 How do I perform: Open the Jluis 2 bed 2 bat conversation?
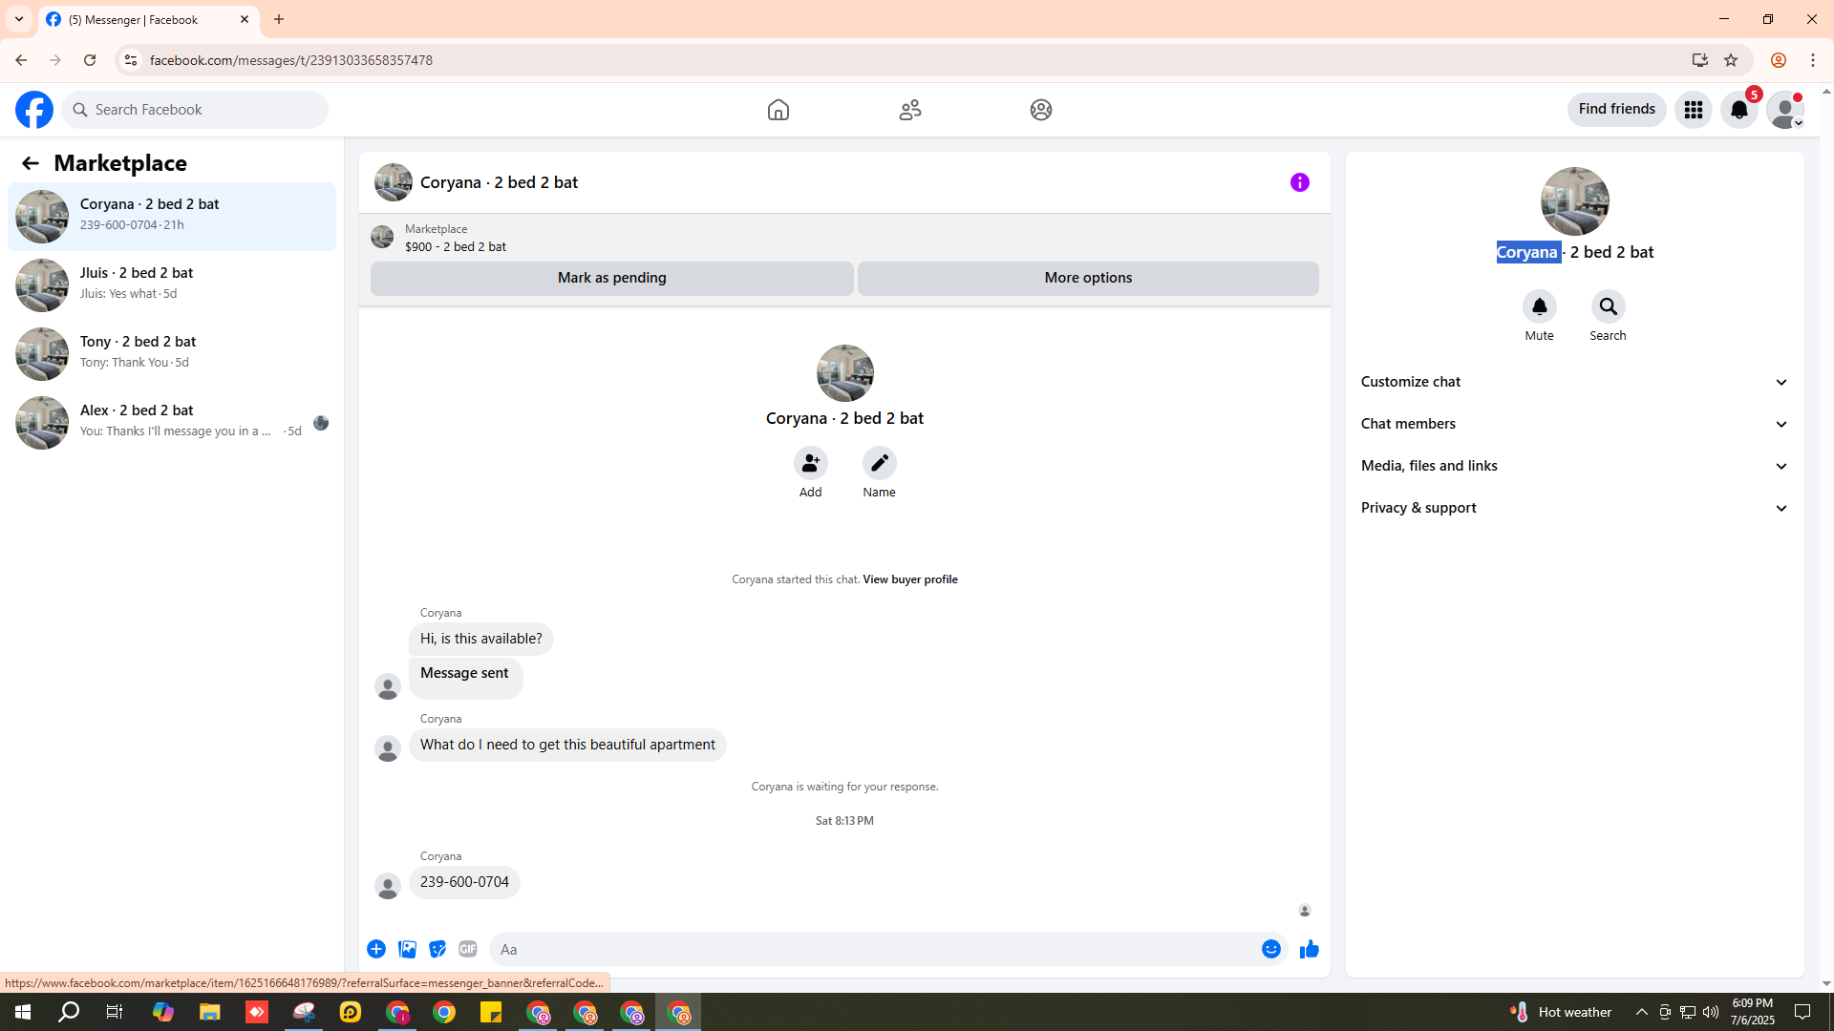pyautogui.click(x=172, y=284)
